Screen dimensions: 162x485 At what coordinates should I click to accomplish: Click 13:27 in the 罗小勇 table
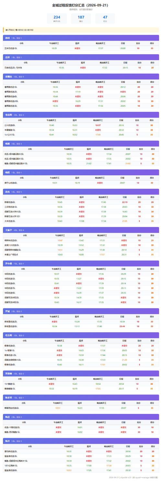(x=79, y=278)
